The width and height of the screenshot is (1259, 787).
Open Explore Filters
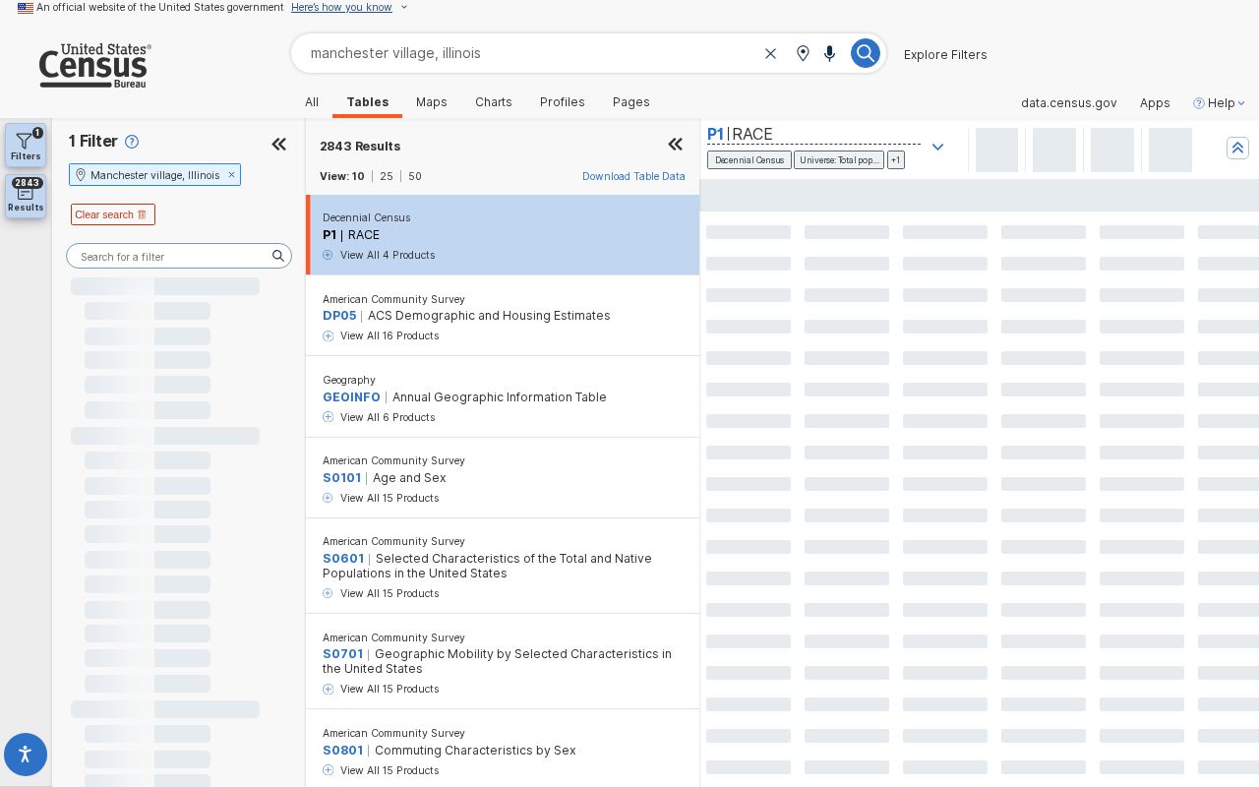coord(945,54)
